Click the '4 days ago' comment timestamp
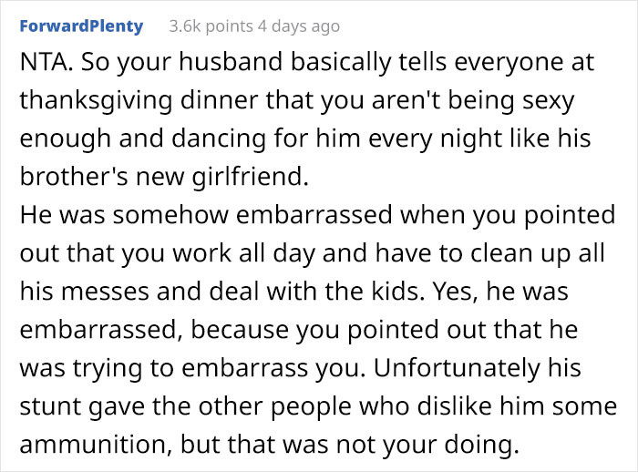638x472 pixels. tap(299, 26)
